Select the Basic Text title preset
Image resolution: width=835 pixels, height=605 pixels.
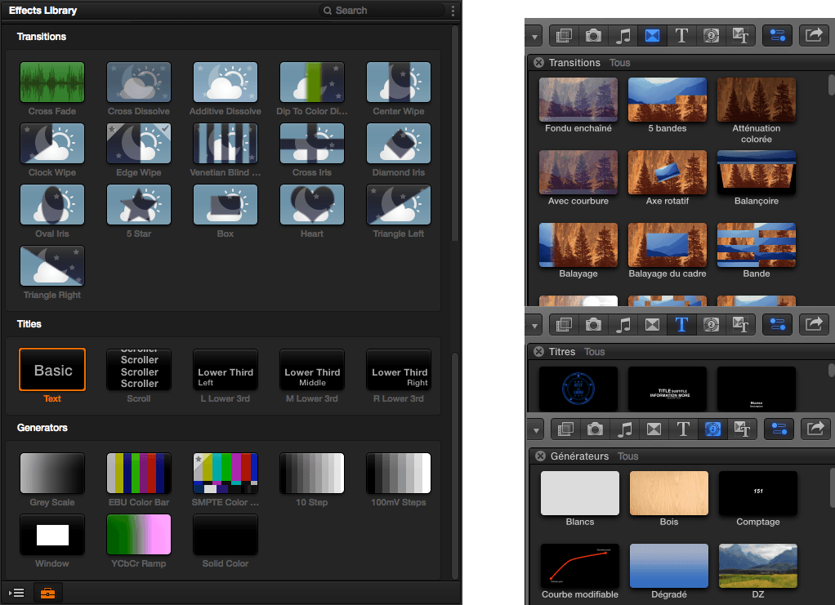[52, 371]
